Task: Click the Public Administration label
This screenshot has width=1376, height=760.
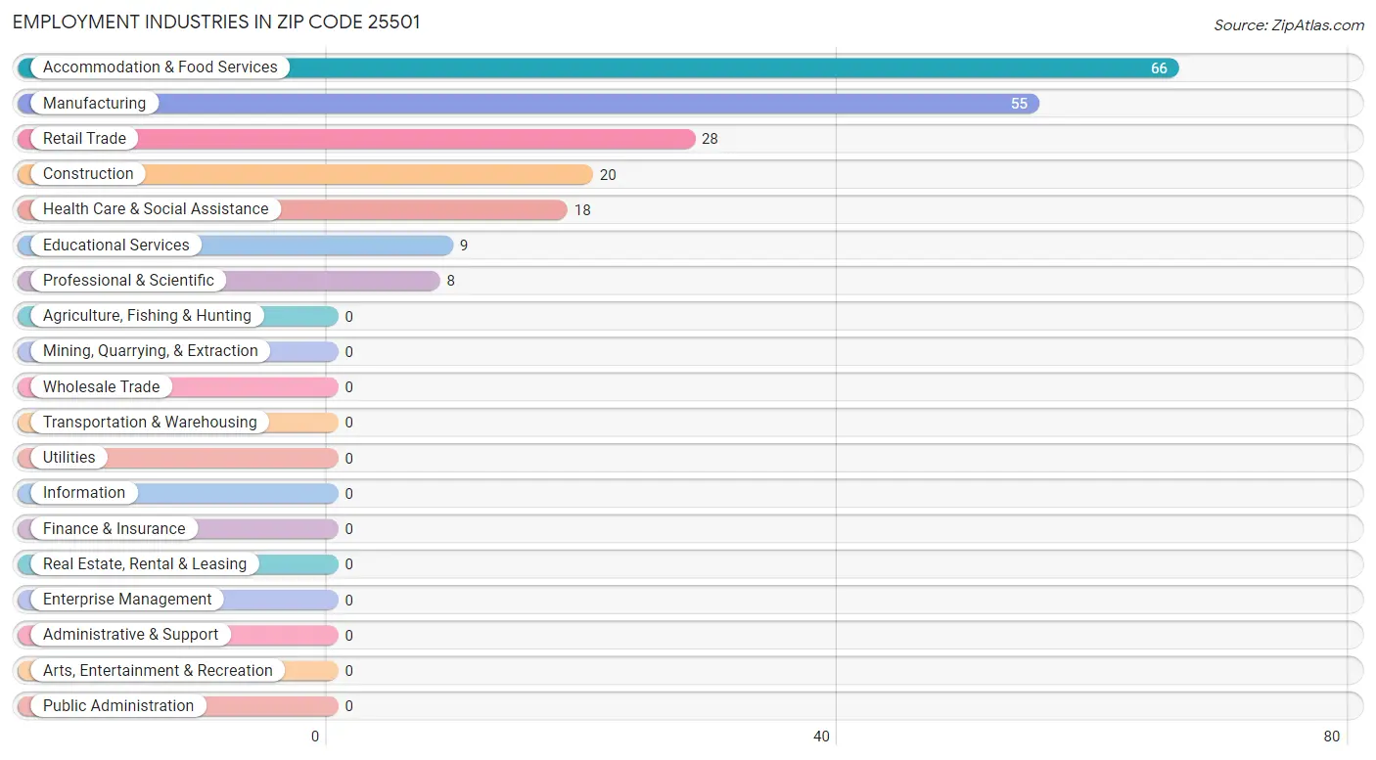Action: [x=118, y=705]
